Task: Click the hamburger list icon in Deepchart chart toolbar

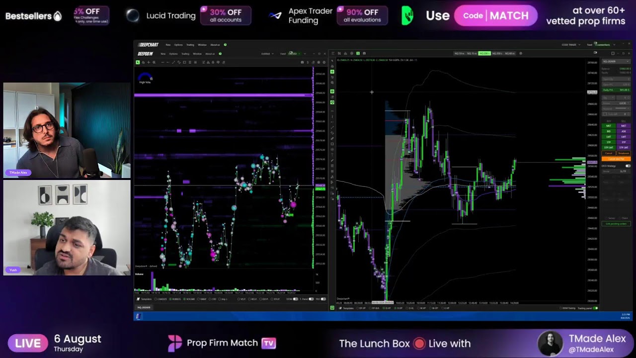Action: tap(333, 53)
